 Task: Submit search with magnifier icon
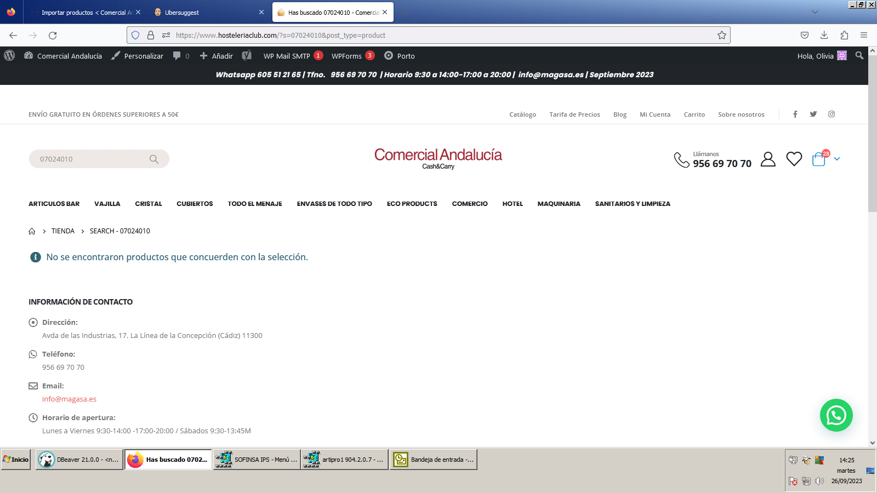pyautogui.click(x=154, y=159)
